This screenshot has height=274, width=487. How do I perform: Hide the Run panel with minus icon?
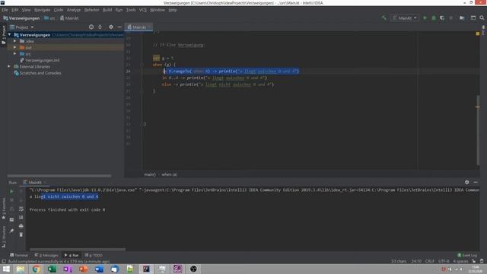click(x=476, y=183)
